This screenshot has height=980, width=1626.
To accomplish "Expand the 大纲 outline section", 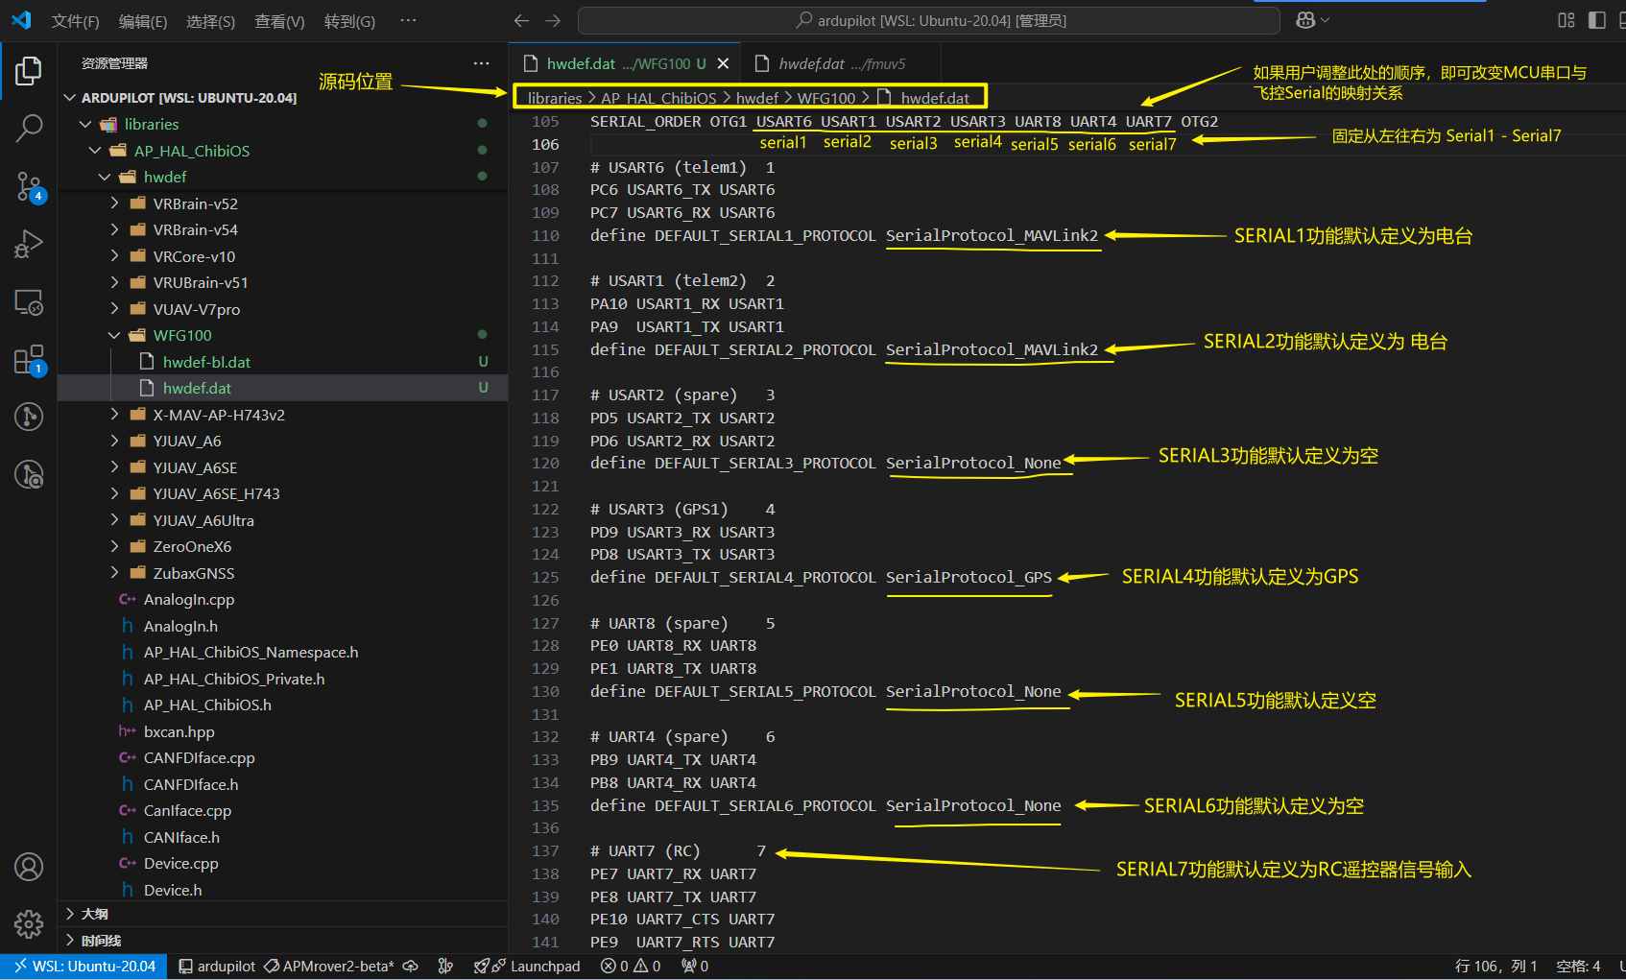I will (94, 914).
